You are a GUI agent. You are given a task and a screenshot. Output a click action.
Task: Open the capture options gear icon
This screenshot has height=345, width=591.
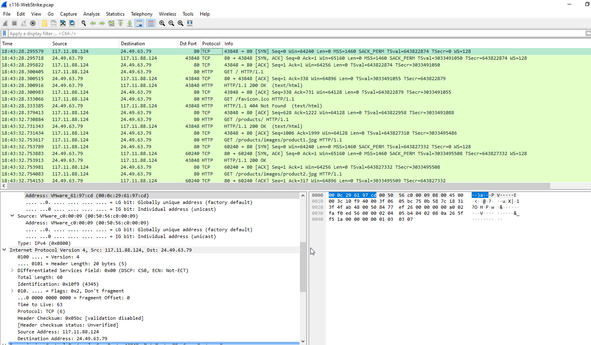[x=33, y=23]
